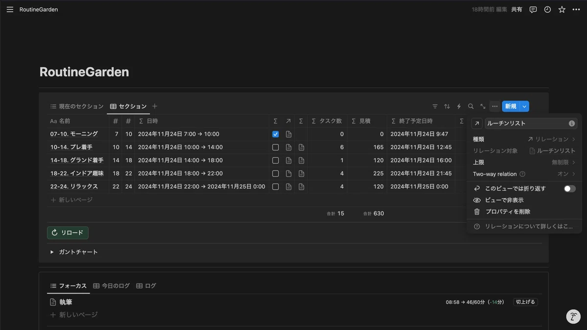The width and height of the screenshot is (587, 330).
Task: Click the 執筆 page icon
Action: point(53,302)
